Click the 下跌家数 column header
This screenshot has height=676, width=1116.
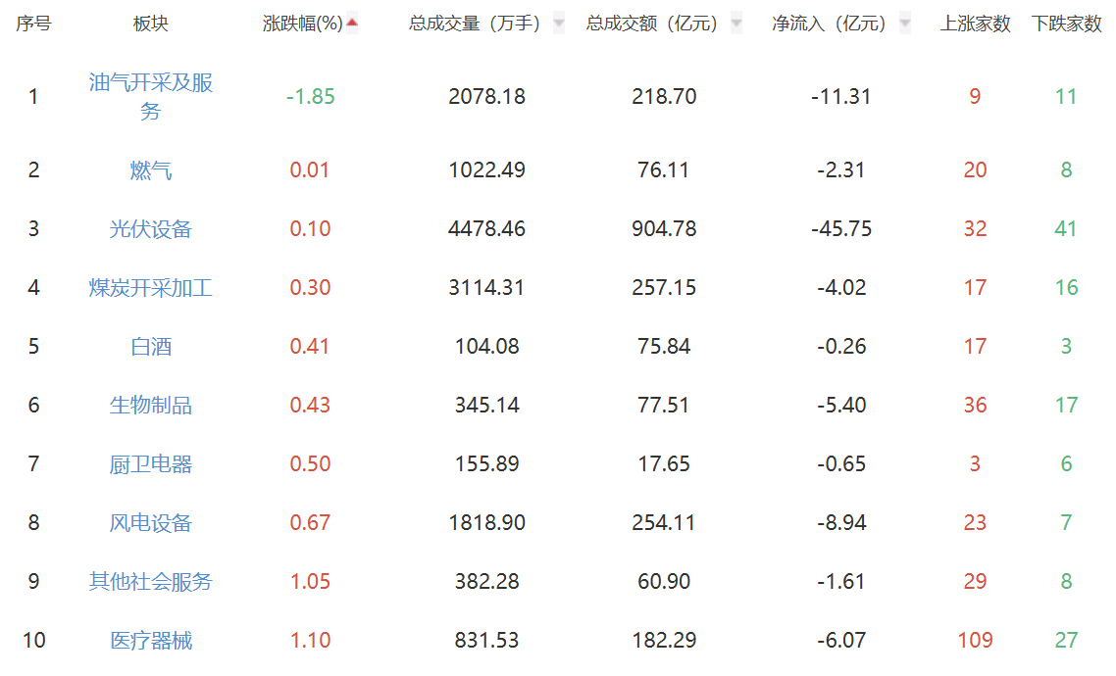tap(1066, 24)
